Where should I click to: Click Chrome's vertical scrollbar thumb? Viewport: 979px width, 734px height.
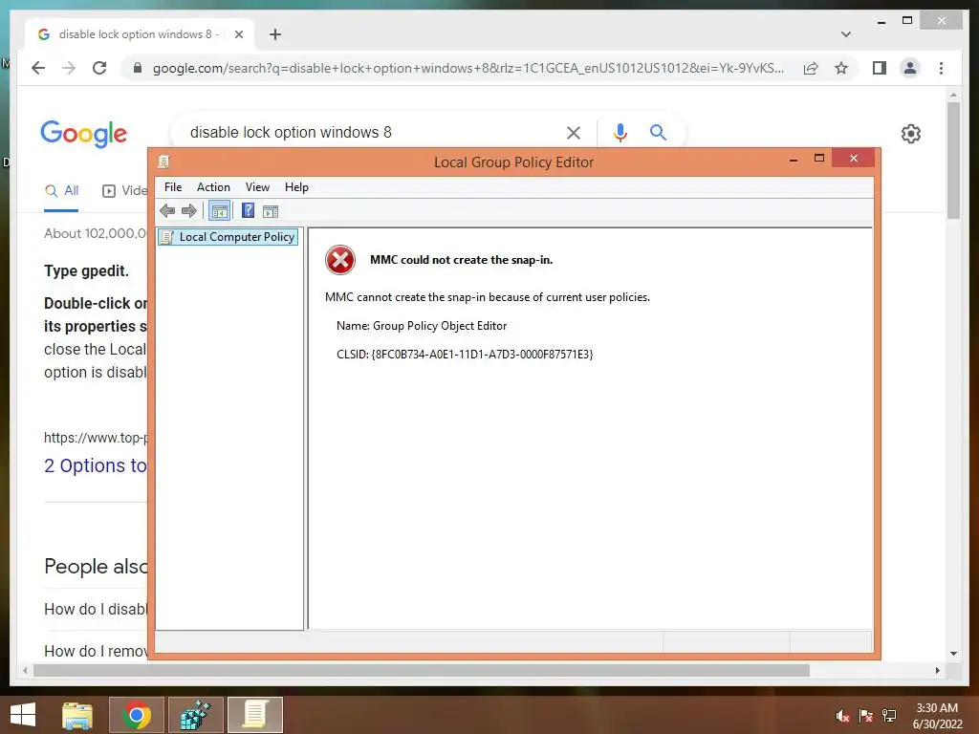click(953, 160)
